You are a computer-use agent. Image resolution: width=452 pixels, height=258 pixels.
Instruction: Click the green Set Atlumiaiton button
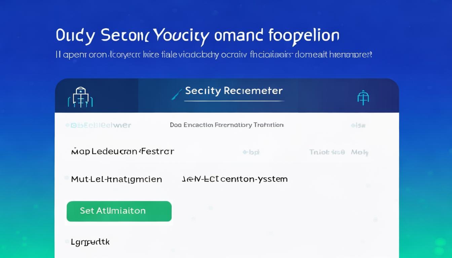[x=119, y=211]
